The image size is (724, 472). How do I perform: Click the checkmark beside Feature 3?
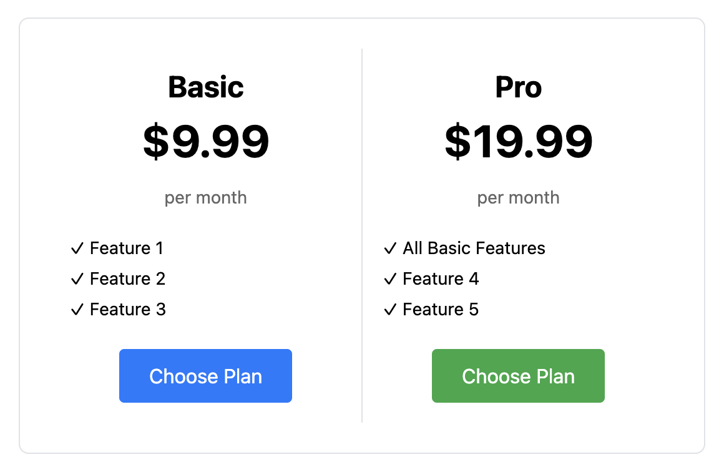[77, 309]
